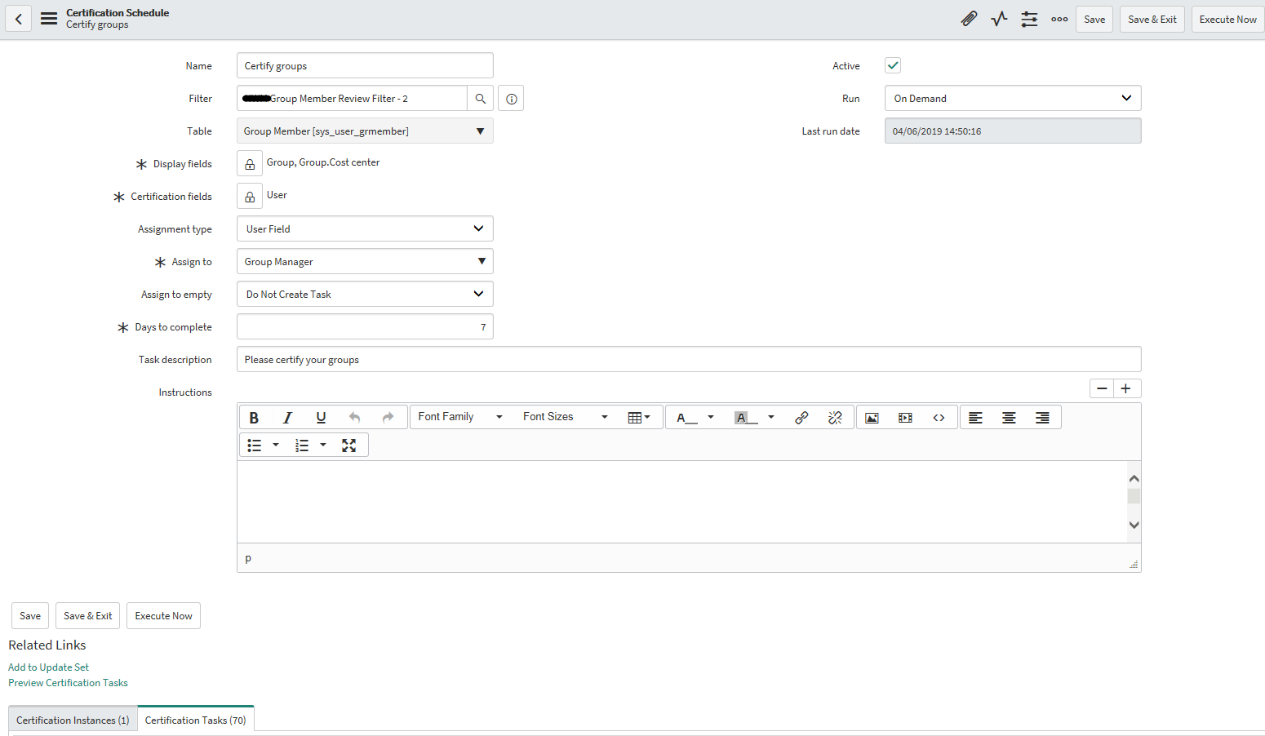Open the Assign to empty dropdown
Screen dimensions: 1265x736
click(x=364, y=294)
